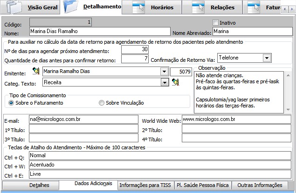Image resolution: width=296 pixels, height=193 pixels.
Task: Choose Sobre Vinculação commission type
Action: click(x=102, y=103)
